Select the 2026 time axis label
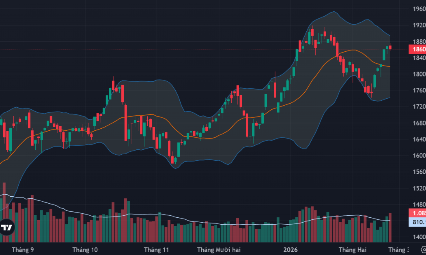This screenshot has width=426, height=255. tap(290, 250)
